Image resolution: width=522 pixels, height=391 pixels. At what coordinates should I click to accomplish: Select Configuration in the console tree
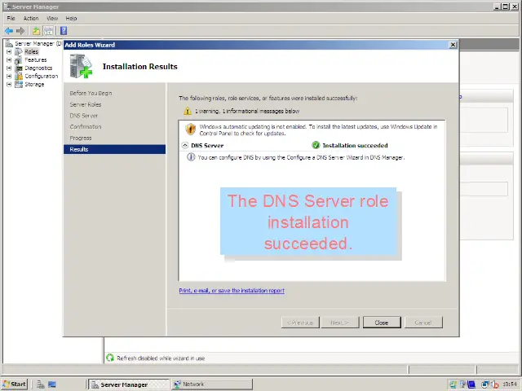(x=42, y=76)
